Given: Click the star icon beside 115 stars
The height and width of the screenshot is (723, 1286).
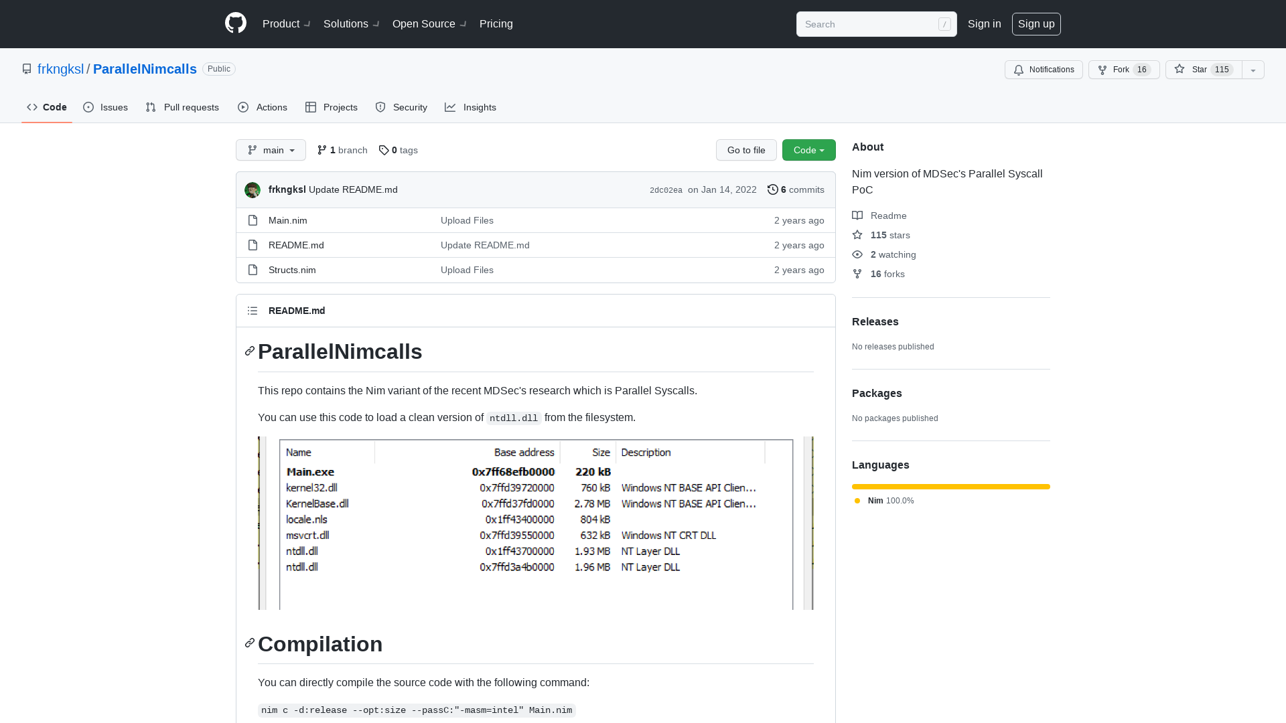Looking at the screenshot, I should coord(857,235).
